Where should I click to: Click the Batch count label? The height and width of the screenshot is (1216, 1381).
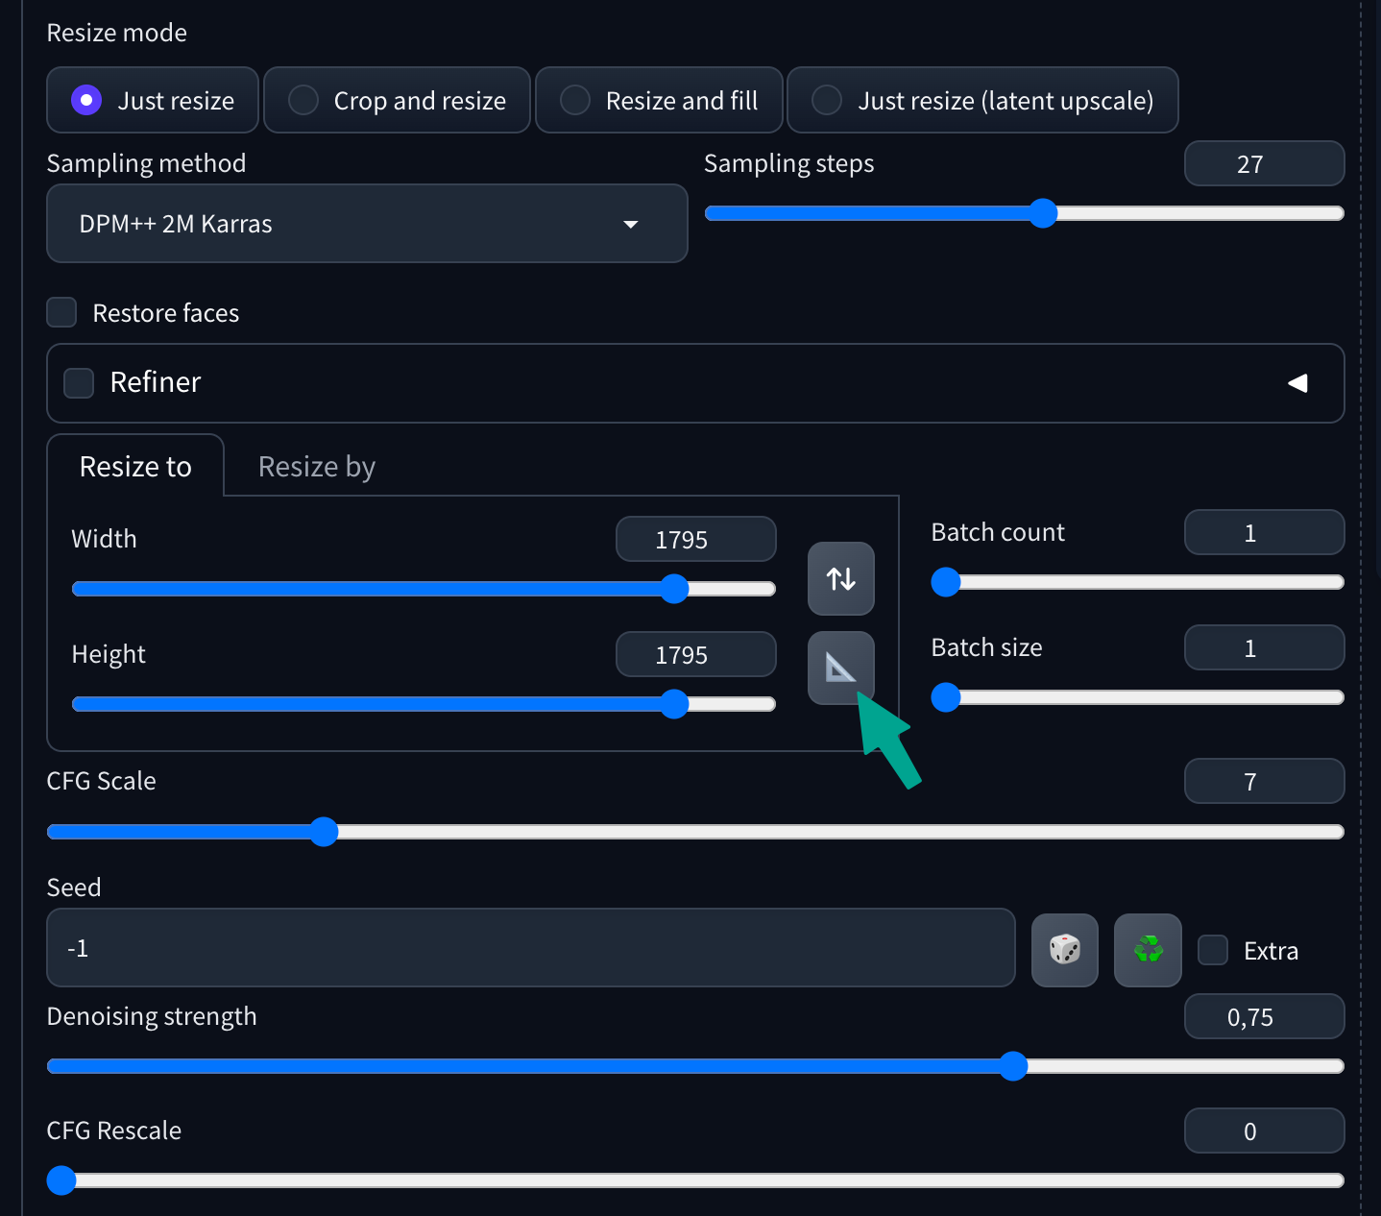click(x=998, y=532)
